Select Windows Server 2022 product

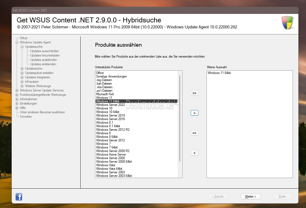(x=137, y=105)
